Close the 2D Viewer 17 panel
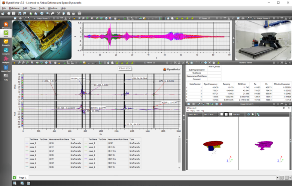This screenshot has height=186, width=292. tap(233, 18)
